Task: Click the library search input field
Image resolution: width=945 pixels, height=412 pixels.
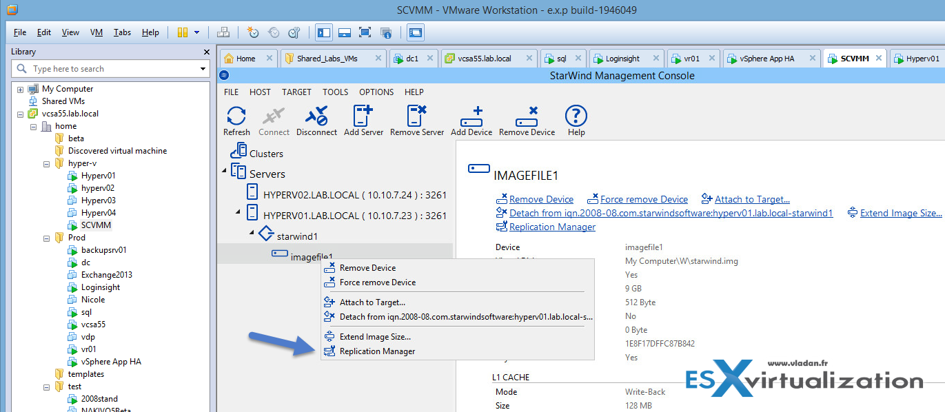Action: click(110, 69)
